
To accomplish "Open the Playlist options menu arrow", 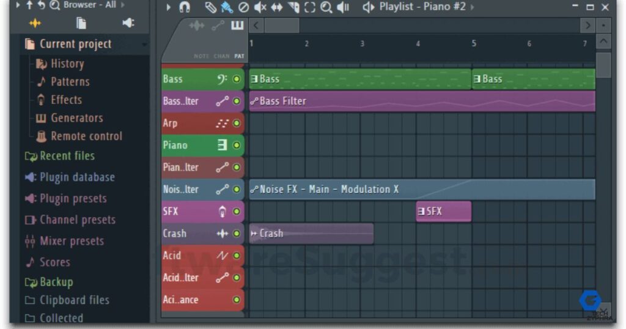I will [169, 7].
